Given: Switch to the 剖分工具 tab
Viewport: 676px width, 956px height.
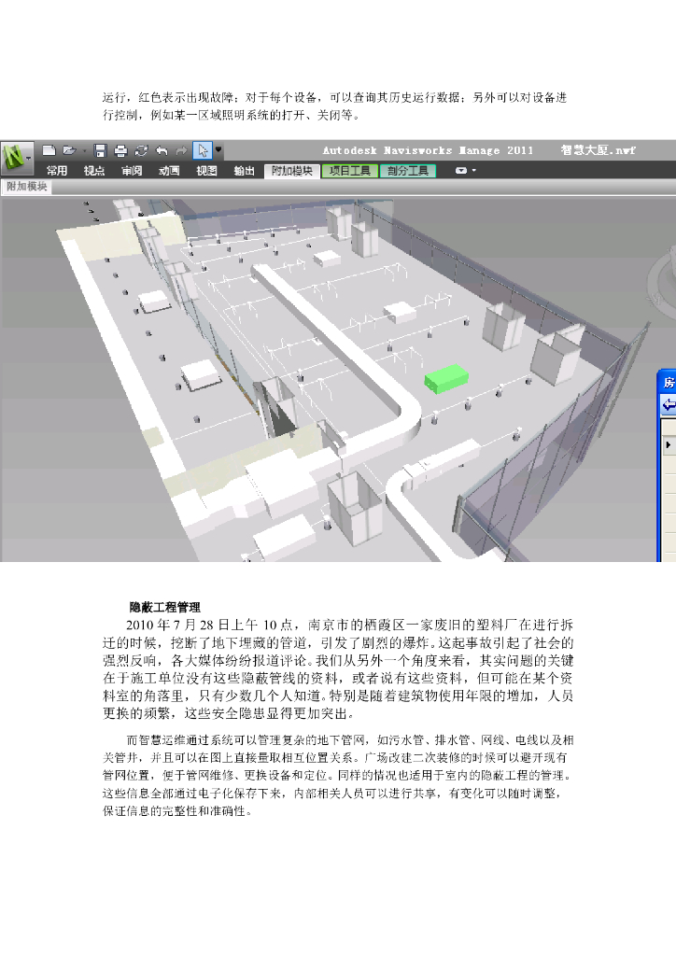Looking at the screenshot, I should click(408, 171).
